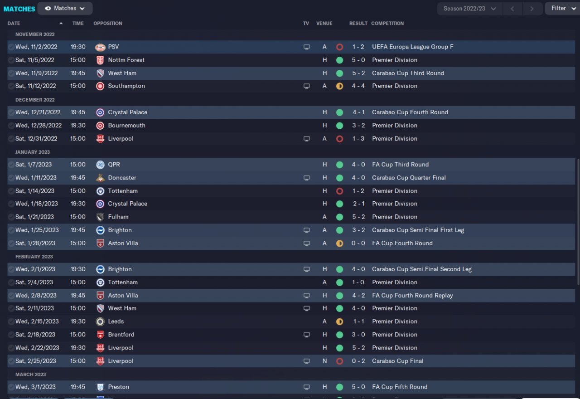The height and width of the screenshot is (399, 580).
Task: Click the date Wed, 2/22/2023
Action: (37, 348)
